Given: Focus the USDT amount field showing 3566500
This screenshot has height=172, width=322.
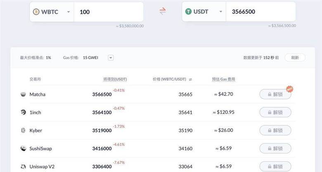Looking at the screenshot, I should coord(261,12).
